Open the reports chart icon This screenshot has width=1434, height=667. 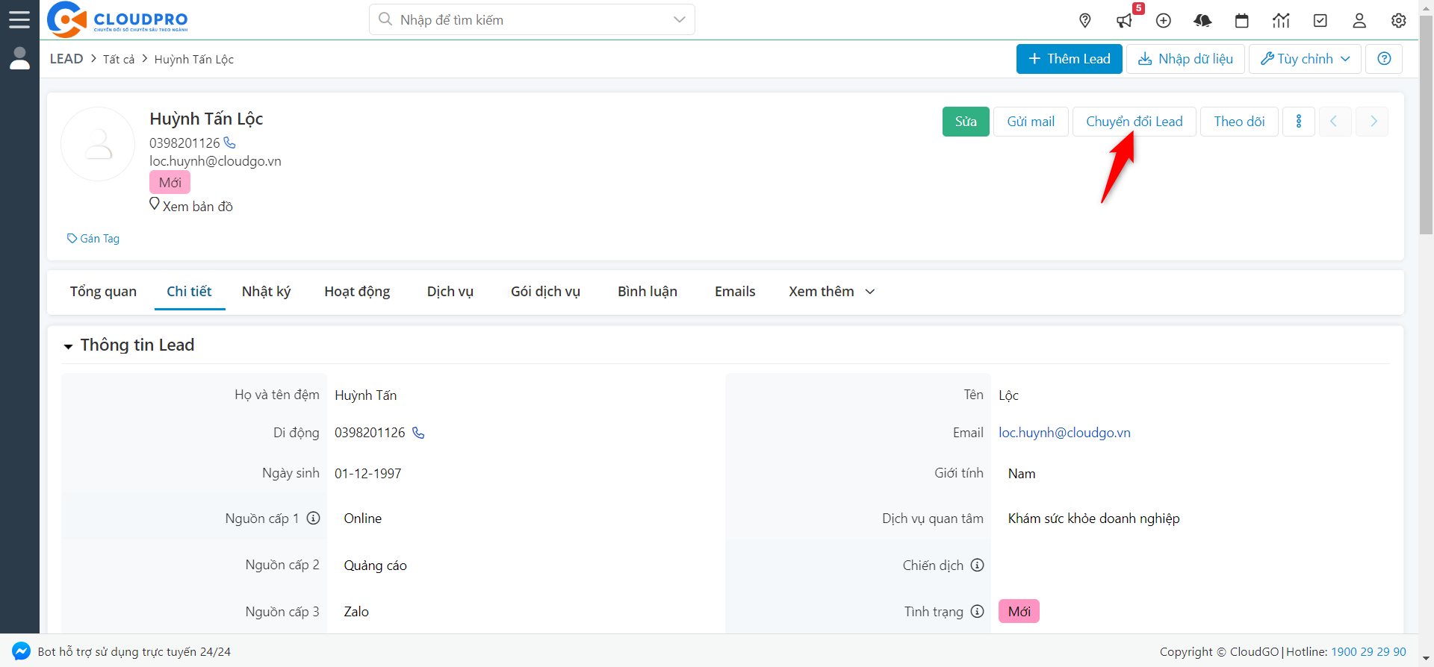[x=1281, y=20]
